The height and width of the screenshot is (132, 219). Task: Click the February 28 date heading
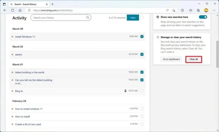tap(19, 101)
